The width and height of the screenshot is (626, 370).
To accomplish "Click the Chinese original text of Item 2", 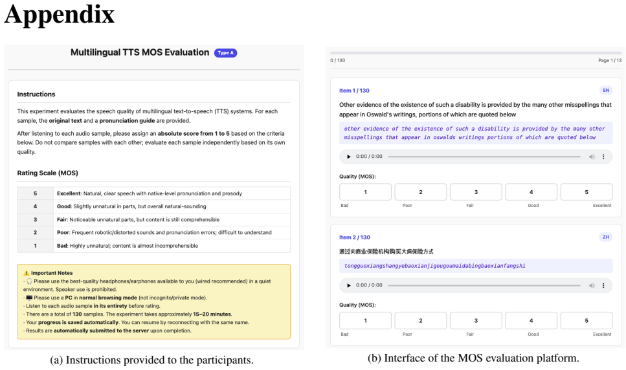I will [386, 252].
